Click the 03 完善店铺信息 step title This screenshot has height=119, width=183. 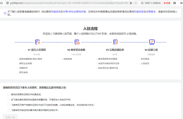click(115, 50)
